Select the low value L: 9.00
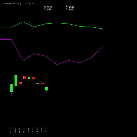 pos(69,9)
